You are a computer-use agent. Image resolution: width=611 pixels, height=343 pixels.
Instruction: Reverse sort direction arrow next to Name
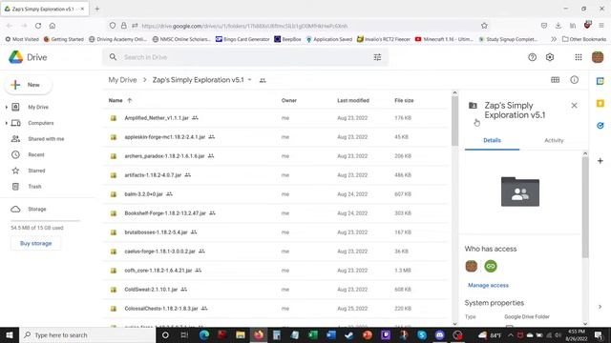[130, 100]
